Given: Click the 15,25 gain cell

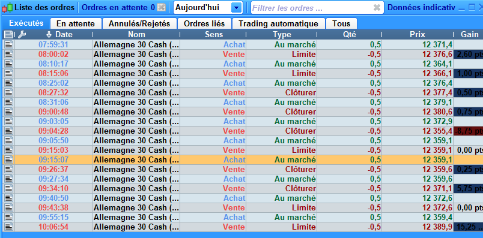Looking at the screenshot, I should coord(469,227).
